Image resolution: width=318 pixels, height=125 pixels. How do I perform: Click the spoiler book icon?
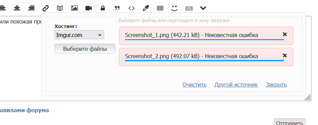point(60,8)
